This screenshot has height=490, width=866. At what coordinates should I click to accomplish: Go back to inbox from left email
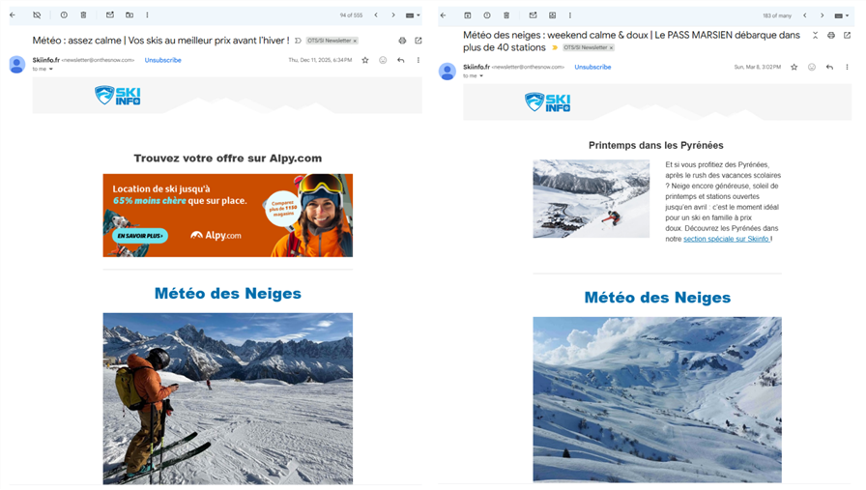point(13,14)
